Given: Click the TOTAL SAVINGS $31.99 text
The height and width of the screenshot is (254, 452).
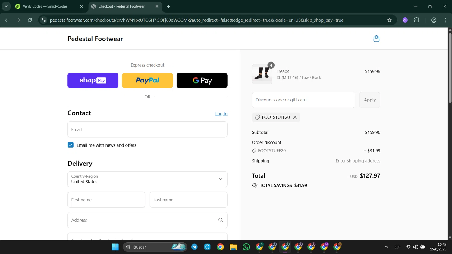Looking at the screenshot, I should (x=283, y=185).
